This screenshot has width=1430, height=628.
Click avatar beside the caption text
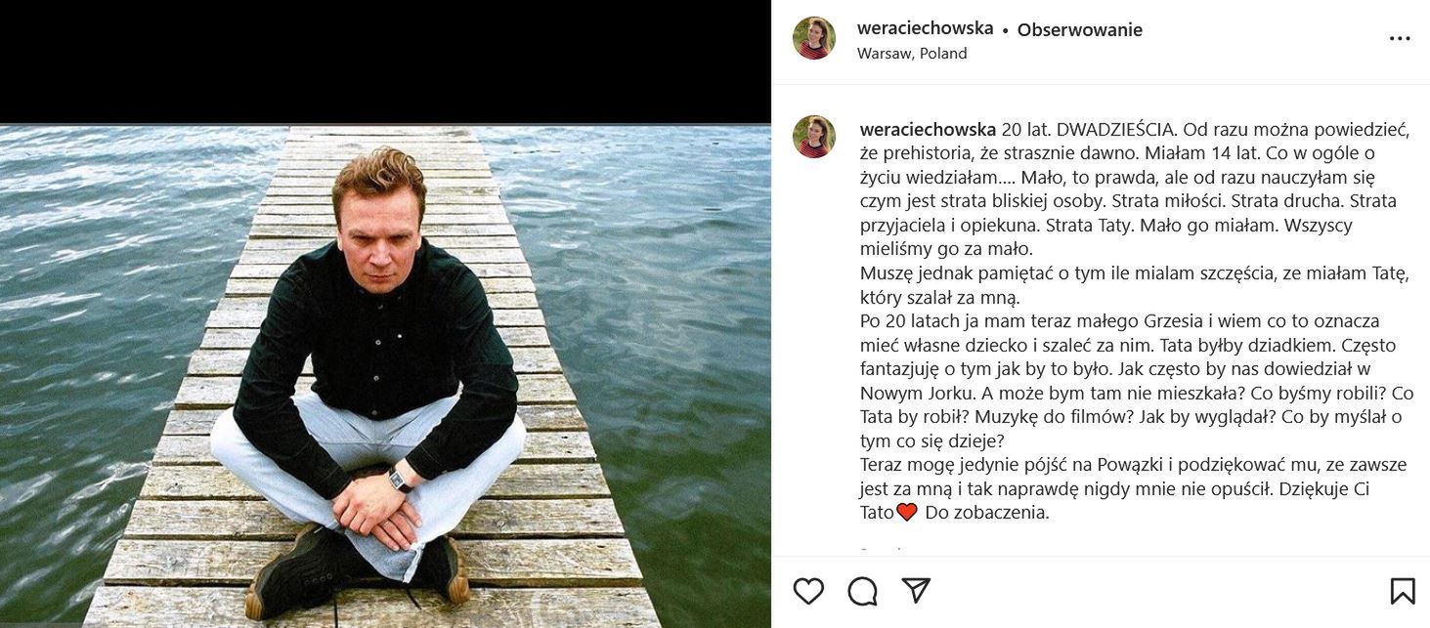(x=814, y=137)
